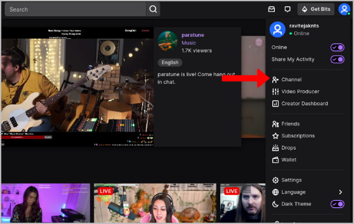Click the Music category link

189,42
